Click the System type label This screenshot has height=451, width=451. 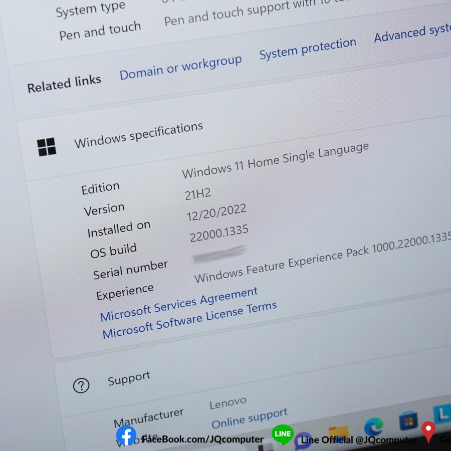tap(90, 9)
